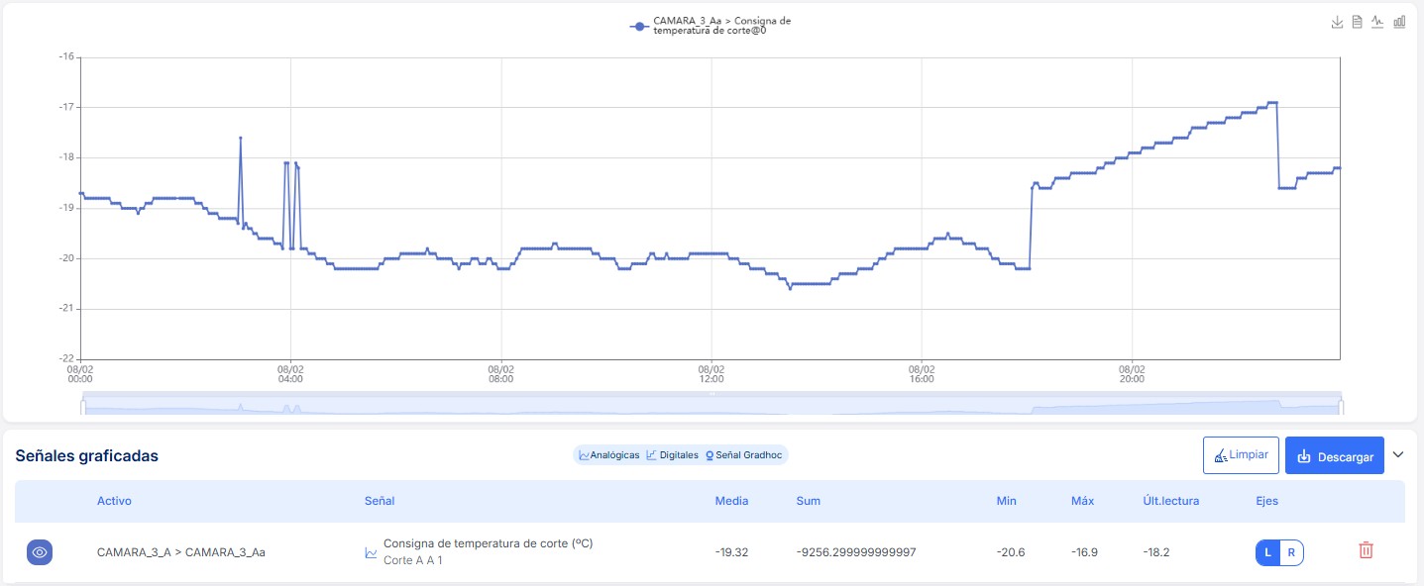Image resolution: width=1424 pixels, height=586 pixels.
Task: Click the data point spike near 03:00
Action: pos(241,138)
